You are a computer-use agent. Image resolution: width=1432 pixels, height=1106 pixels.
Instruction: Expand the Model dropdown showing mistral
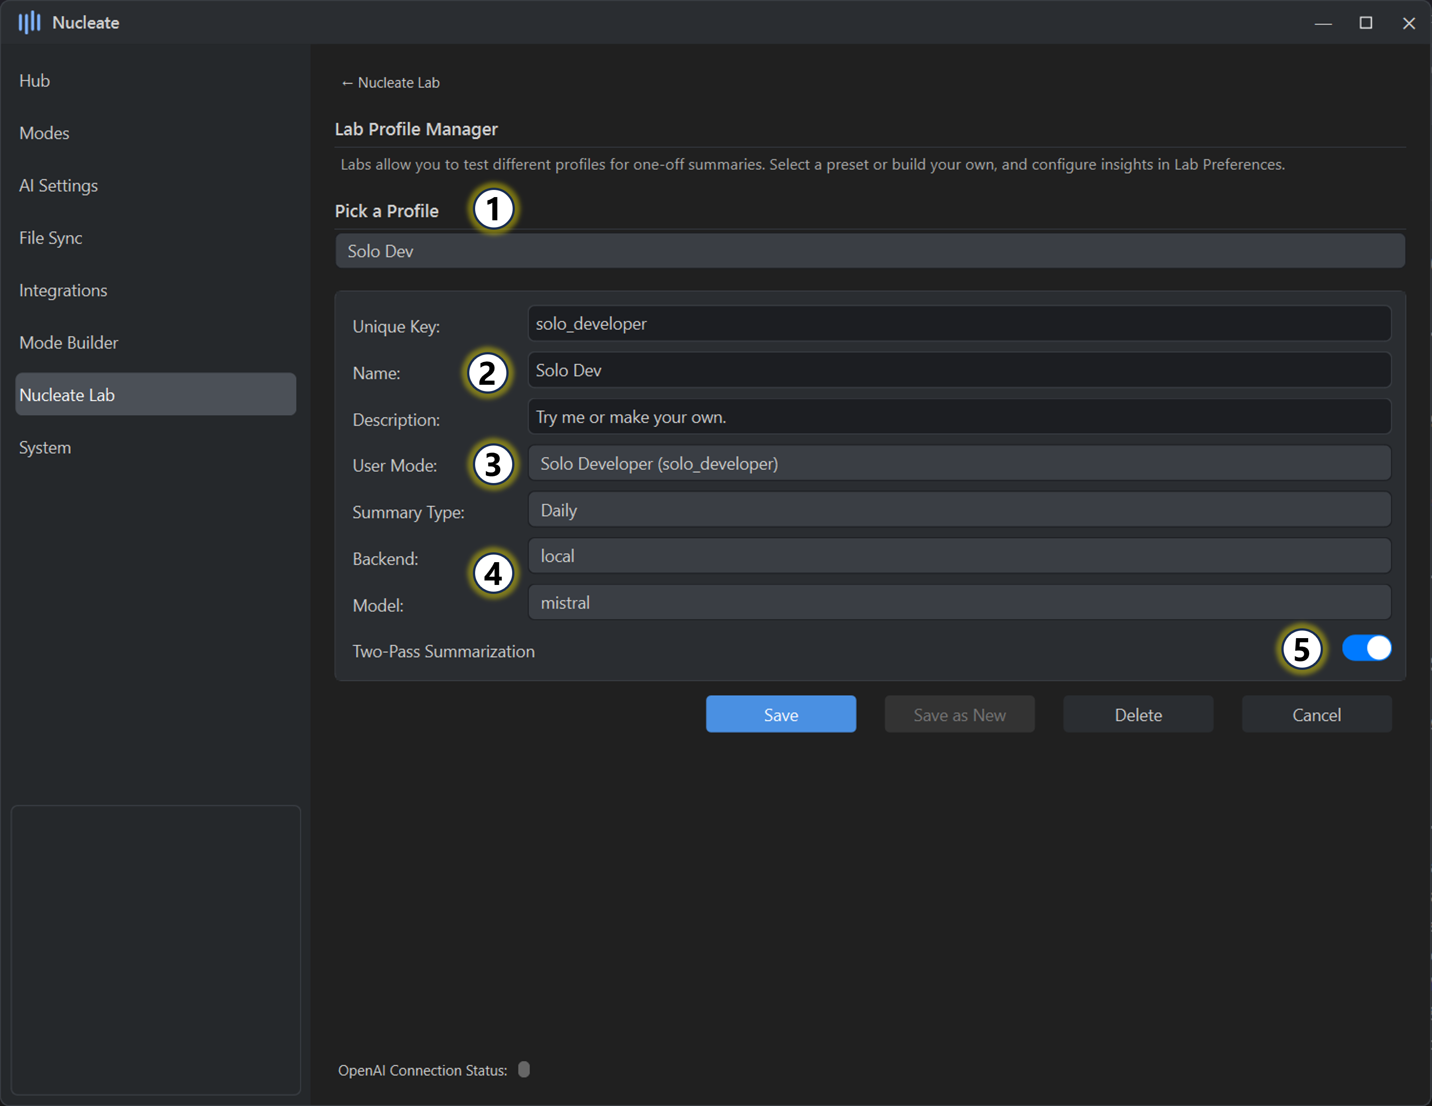pos(959,602)
